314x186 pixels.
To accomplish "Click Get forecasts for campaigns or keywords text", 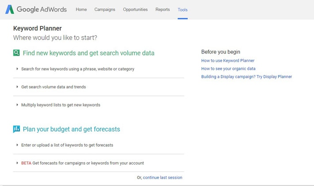I will pyautogui.click(x=88, y=163).
